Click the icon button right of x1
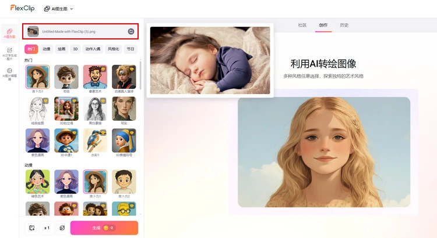Viewport: 437px width, 238px height. point(62,228)
